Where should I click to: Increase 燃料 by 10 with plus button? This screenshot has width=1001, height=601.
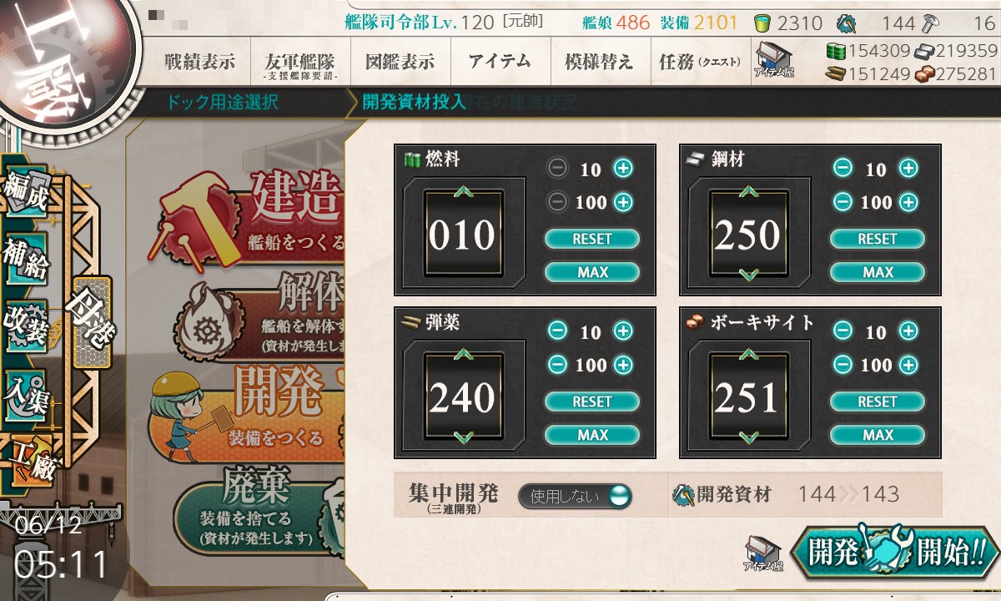(x=623, y=168)
